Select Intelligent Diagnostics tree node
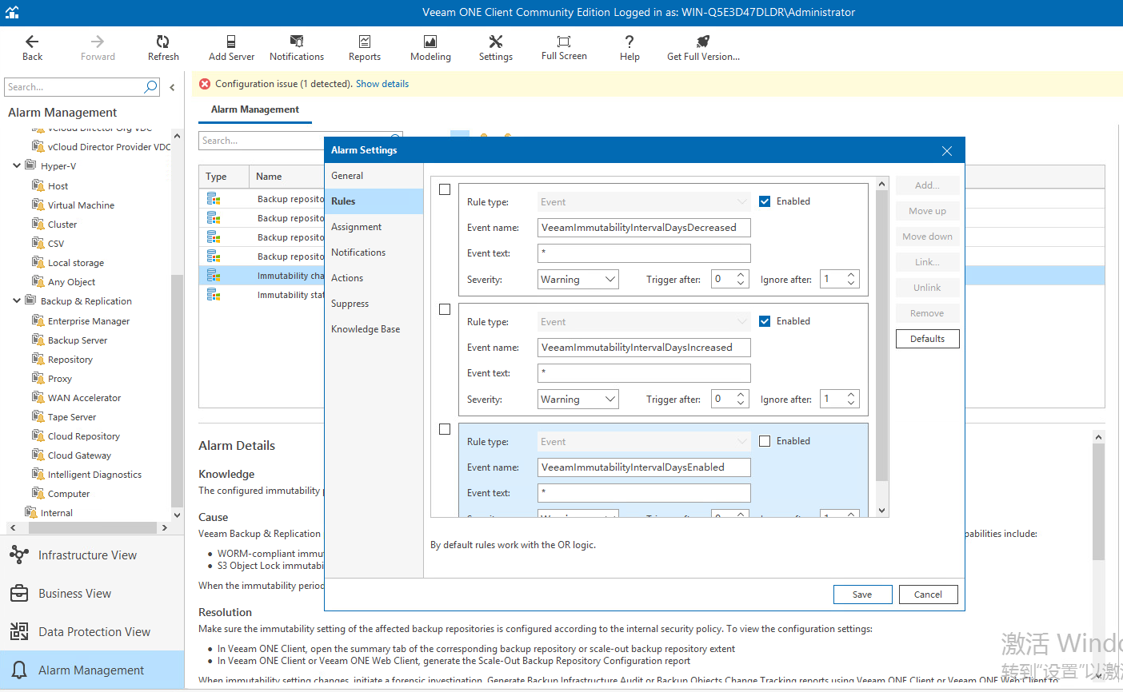 coord(94,475)
